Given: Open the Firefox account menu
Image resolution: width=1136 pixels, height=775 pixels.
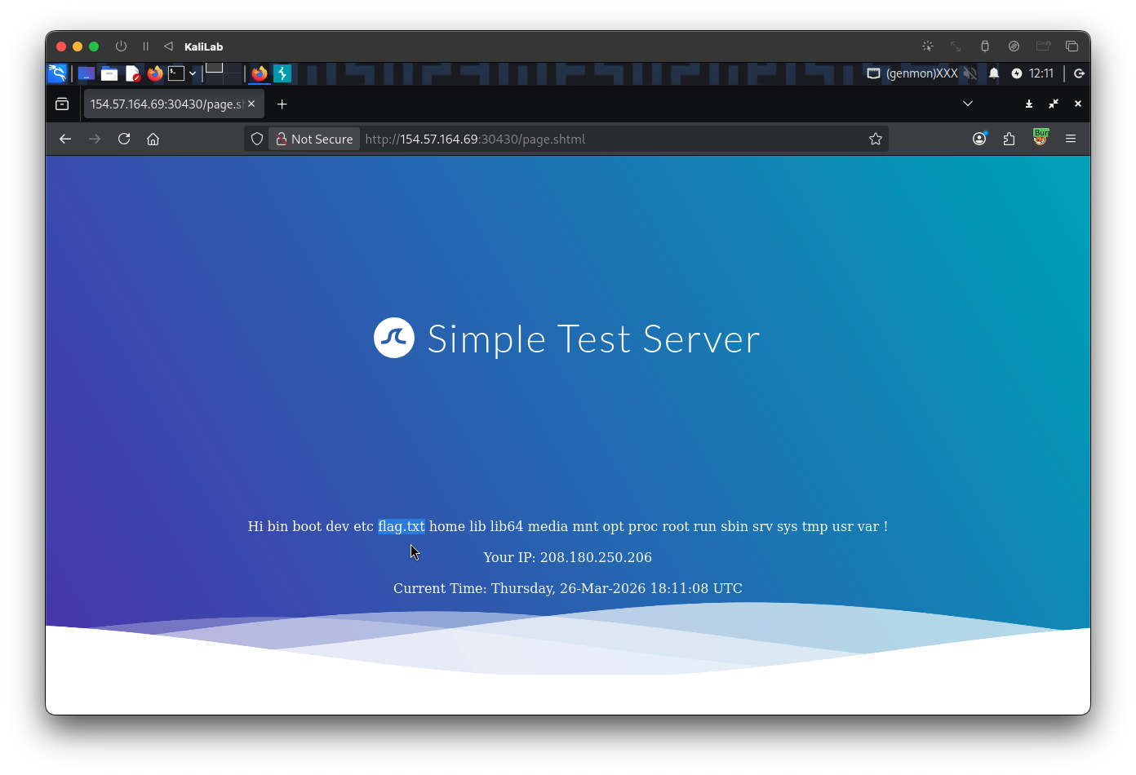Looking at the screenshot, I should (979, 139).
